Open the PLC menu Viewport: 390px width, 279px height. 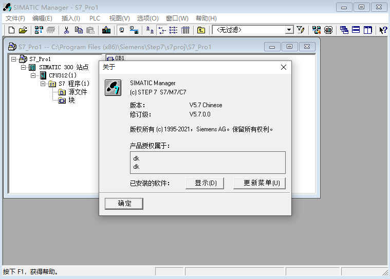coord(95,18)
